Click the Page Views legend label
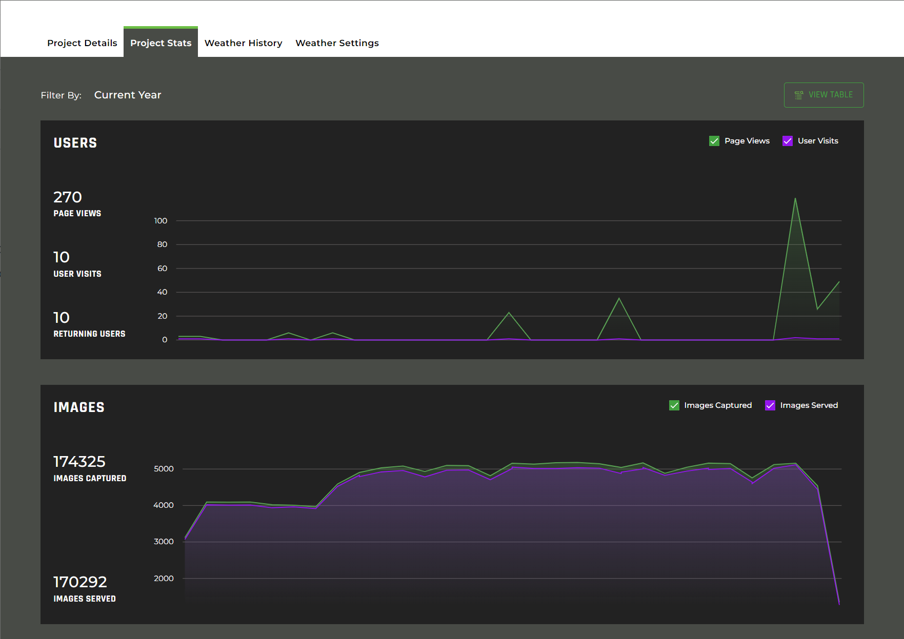This screenshot has height=639, width=904. tap(747, 141)
